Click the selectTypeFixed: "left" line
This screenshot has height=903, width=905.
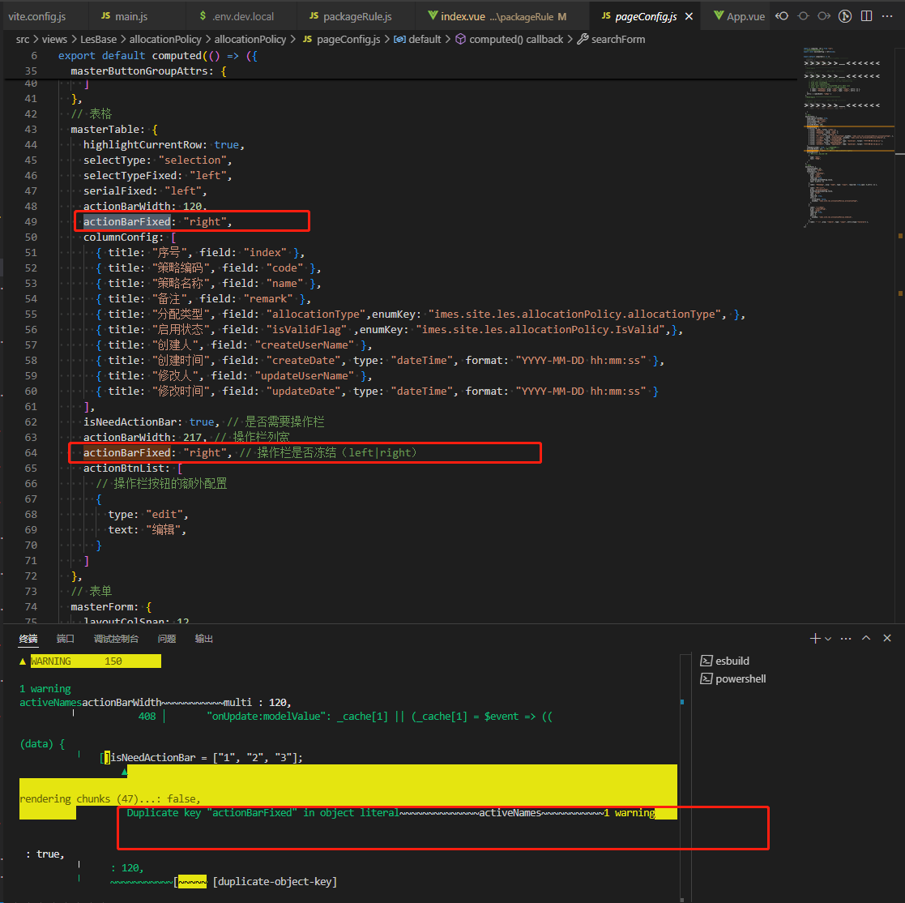coord(157,176)
